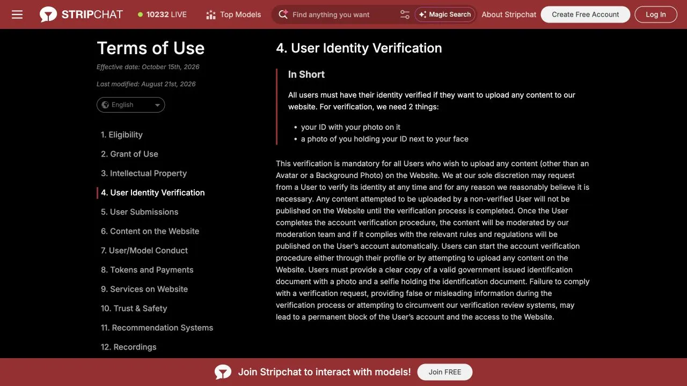Screen dimensions: 687x386
Task: Open the English language dropdown
Action: point(130,105)
